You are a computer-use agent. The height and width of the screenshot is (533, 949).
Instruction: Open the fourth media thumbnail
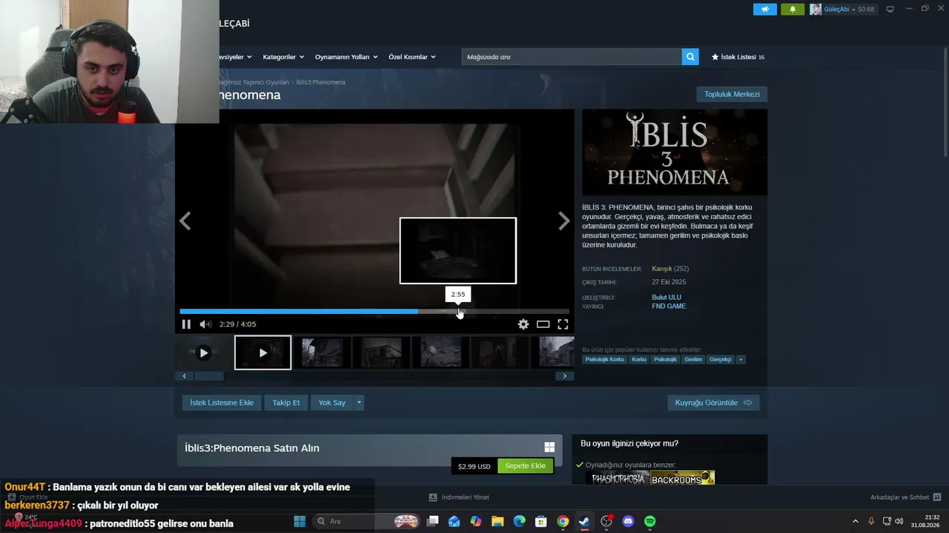(x=381, y=352)
